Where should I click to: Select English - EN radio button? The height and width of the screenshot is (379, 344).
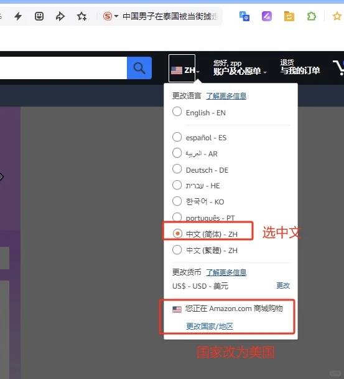click(x=177, y=112)
